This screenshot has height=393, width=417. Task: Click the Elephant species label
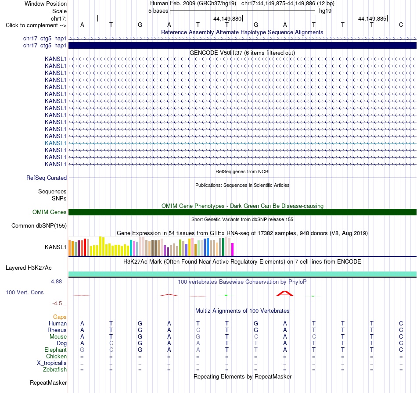click(55, 350)
